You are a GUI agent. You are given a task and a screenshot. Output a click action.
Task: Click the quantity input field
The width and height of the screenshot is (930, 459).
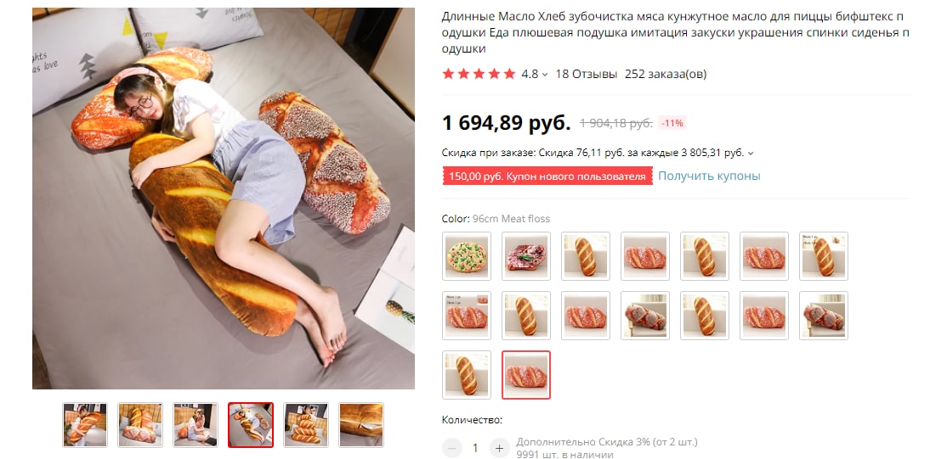pyautogui.click(x=475, y=448)
